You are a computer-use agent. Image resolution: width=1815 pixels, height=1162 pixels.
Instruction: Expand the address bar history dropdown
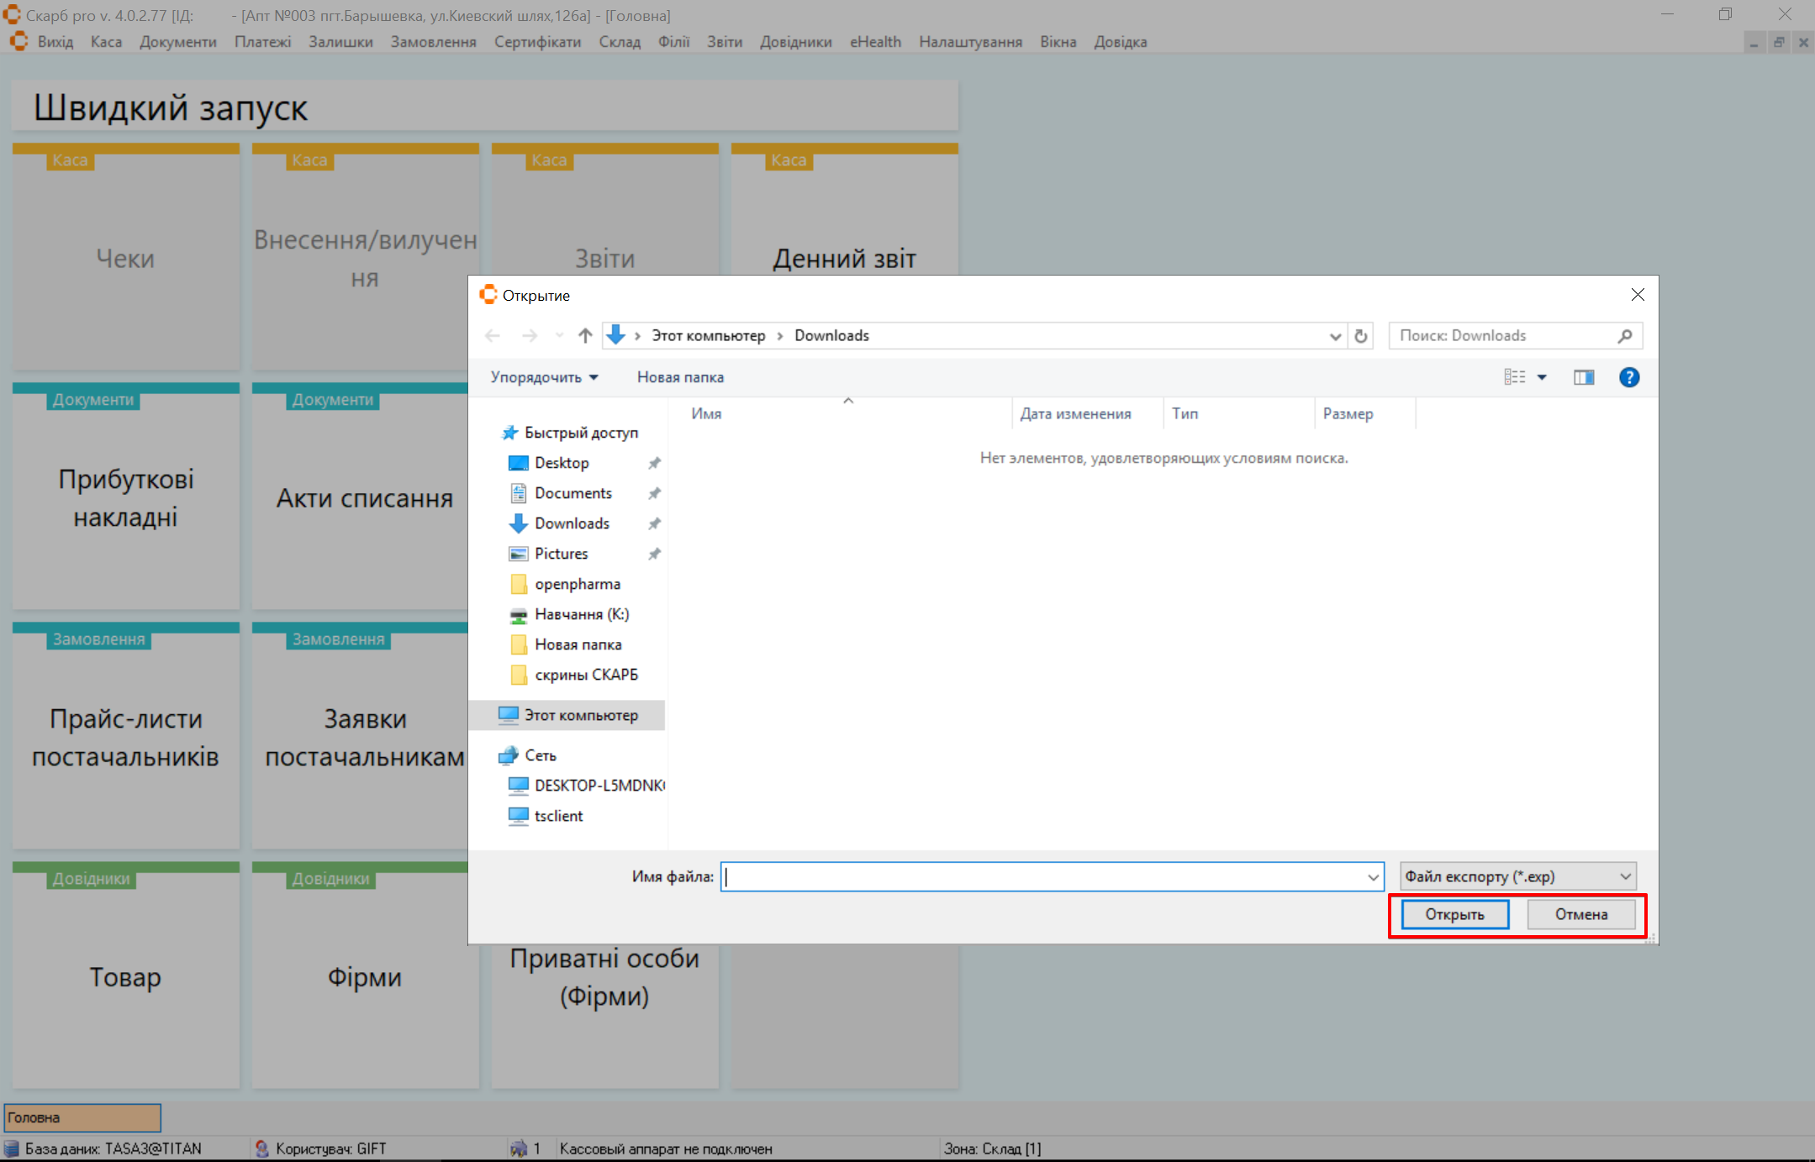pyautogui.click(x=1335, y=336)
